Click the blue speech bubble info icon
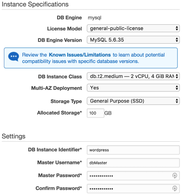 [14, 57]
